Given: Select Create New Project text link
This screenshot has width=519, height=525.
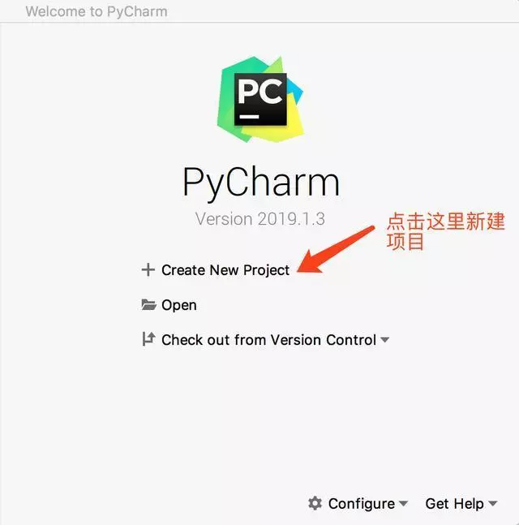Looking at the screenshot, I should click(225, 270).
